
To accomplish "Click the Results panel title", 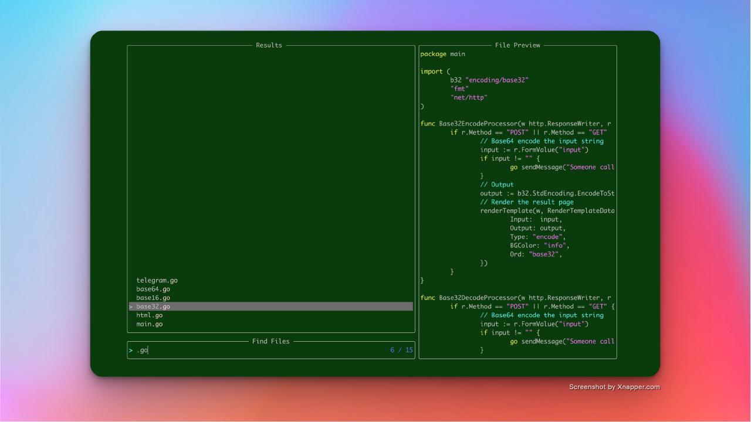I will point(269,45).
